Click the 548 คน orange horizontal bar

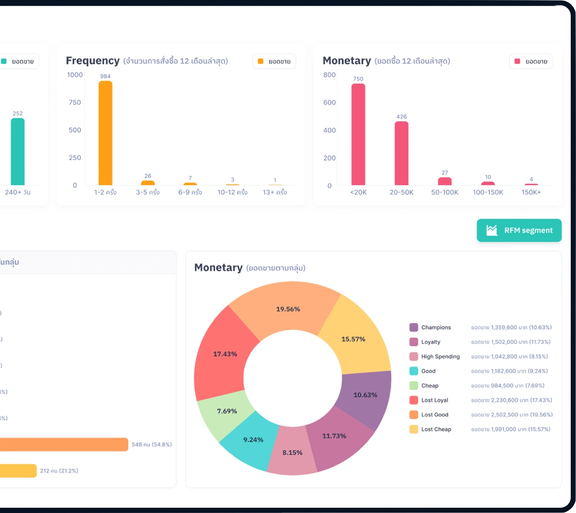64,444
